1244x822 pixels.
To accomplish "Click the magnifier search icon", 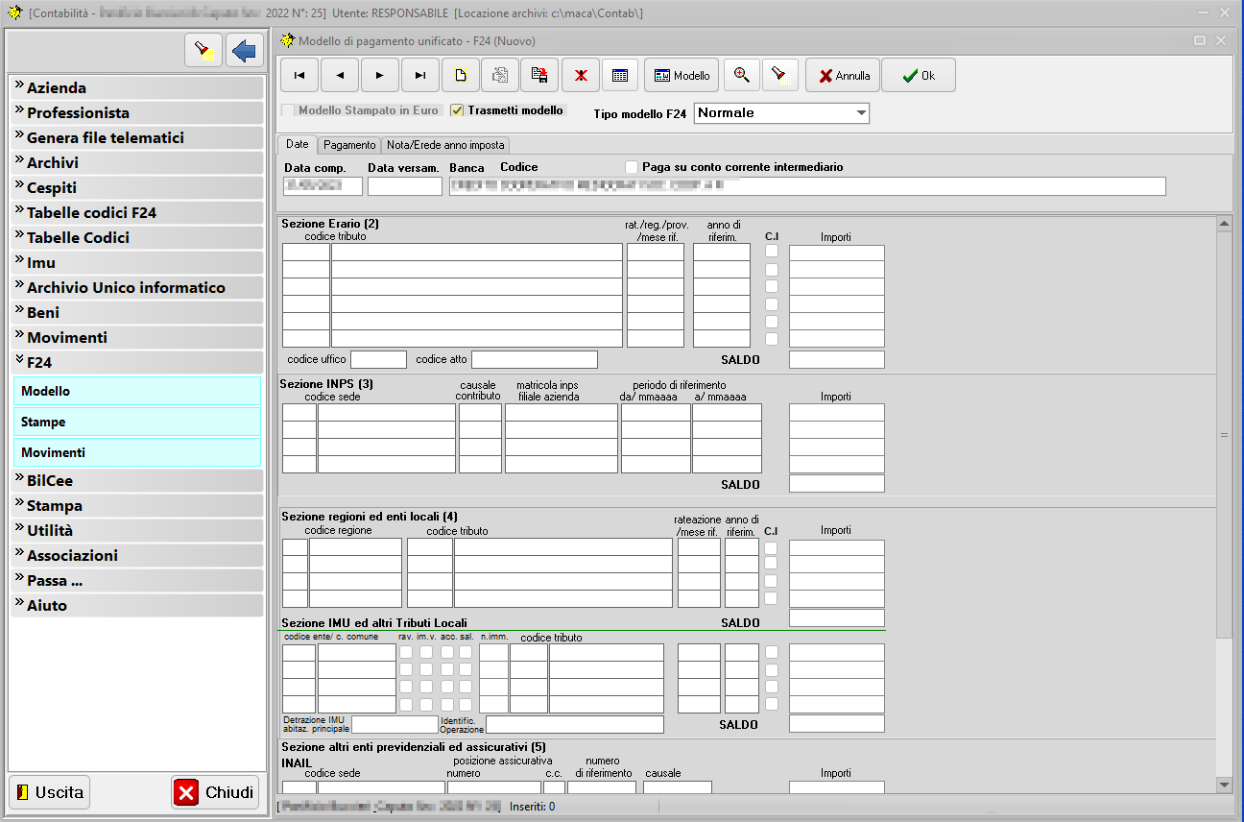I will (x=741, y=75).
